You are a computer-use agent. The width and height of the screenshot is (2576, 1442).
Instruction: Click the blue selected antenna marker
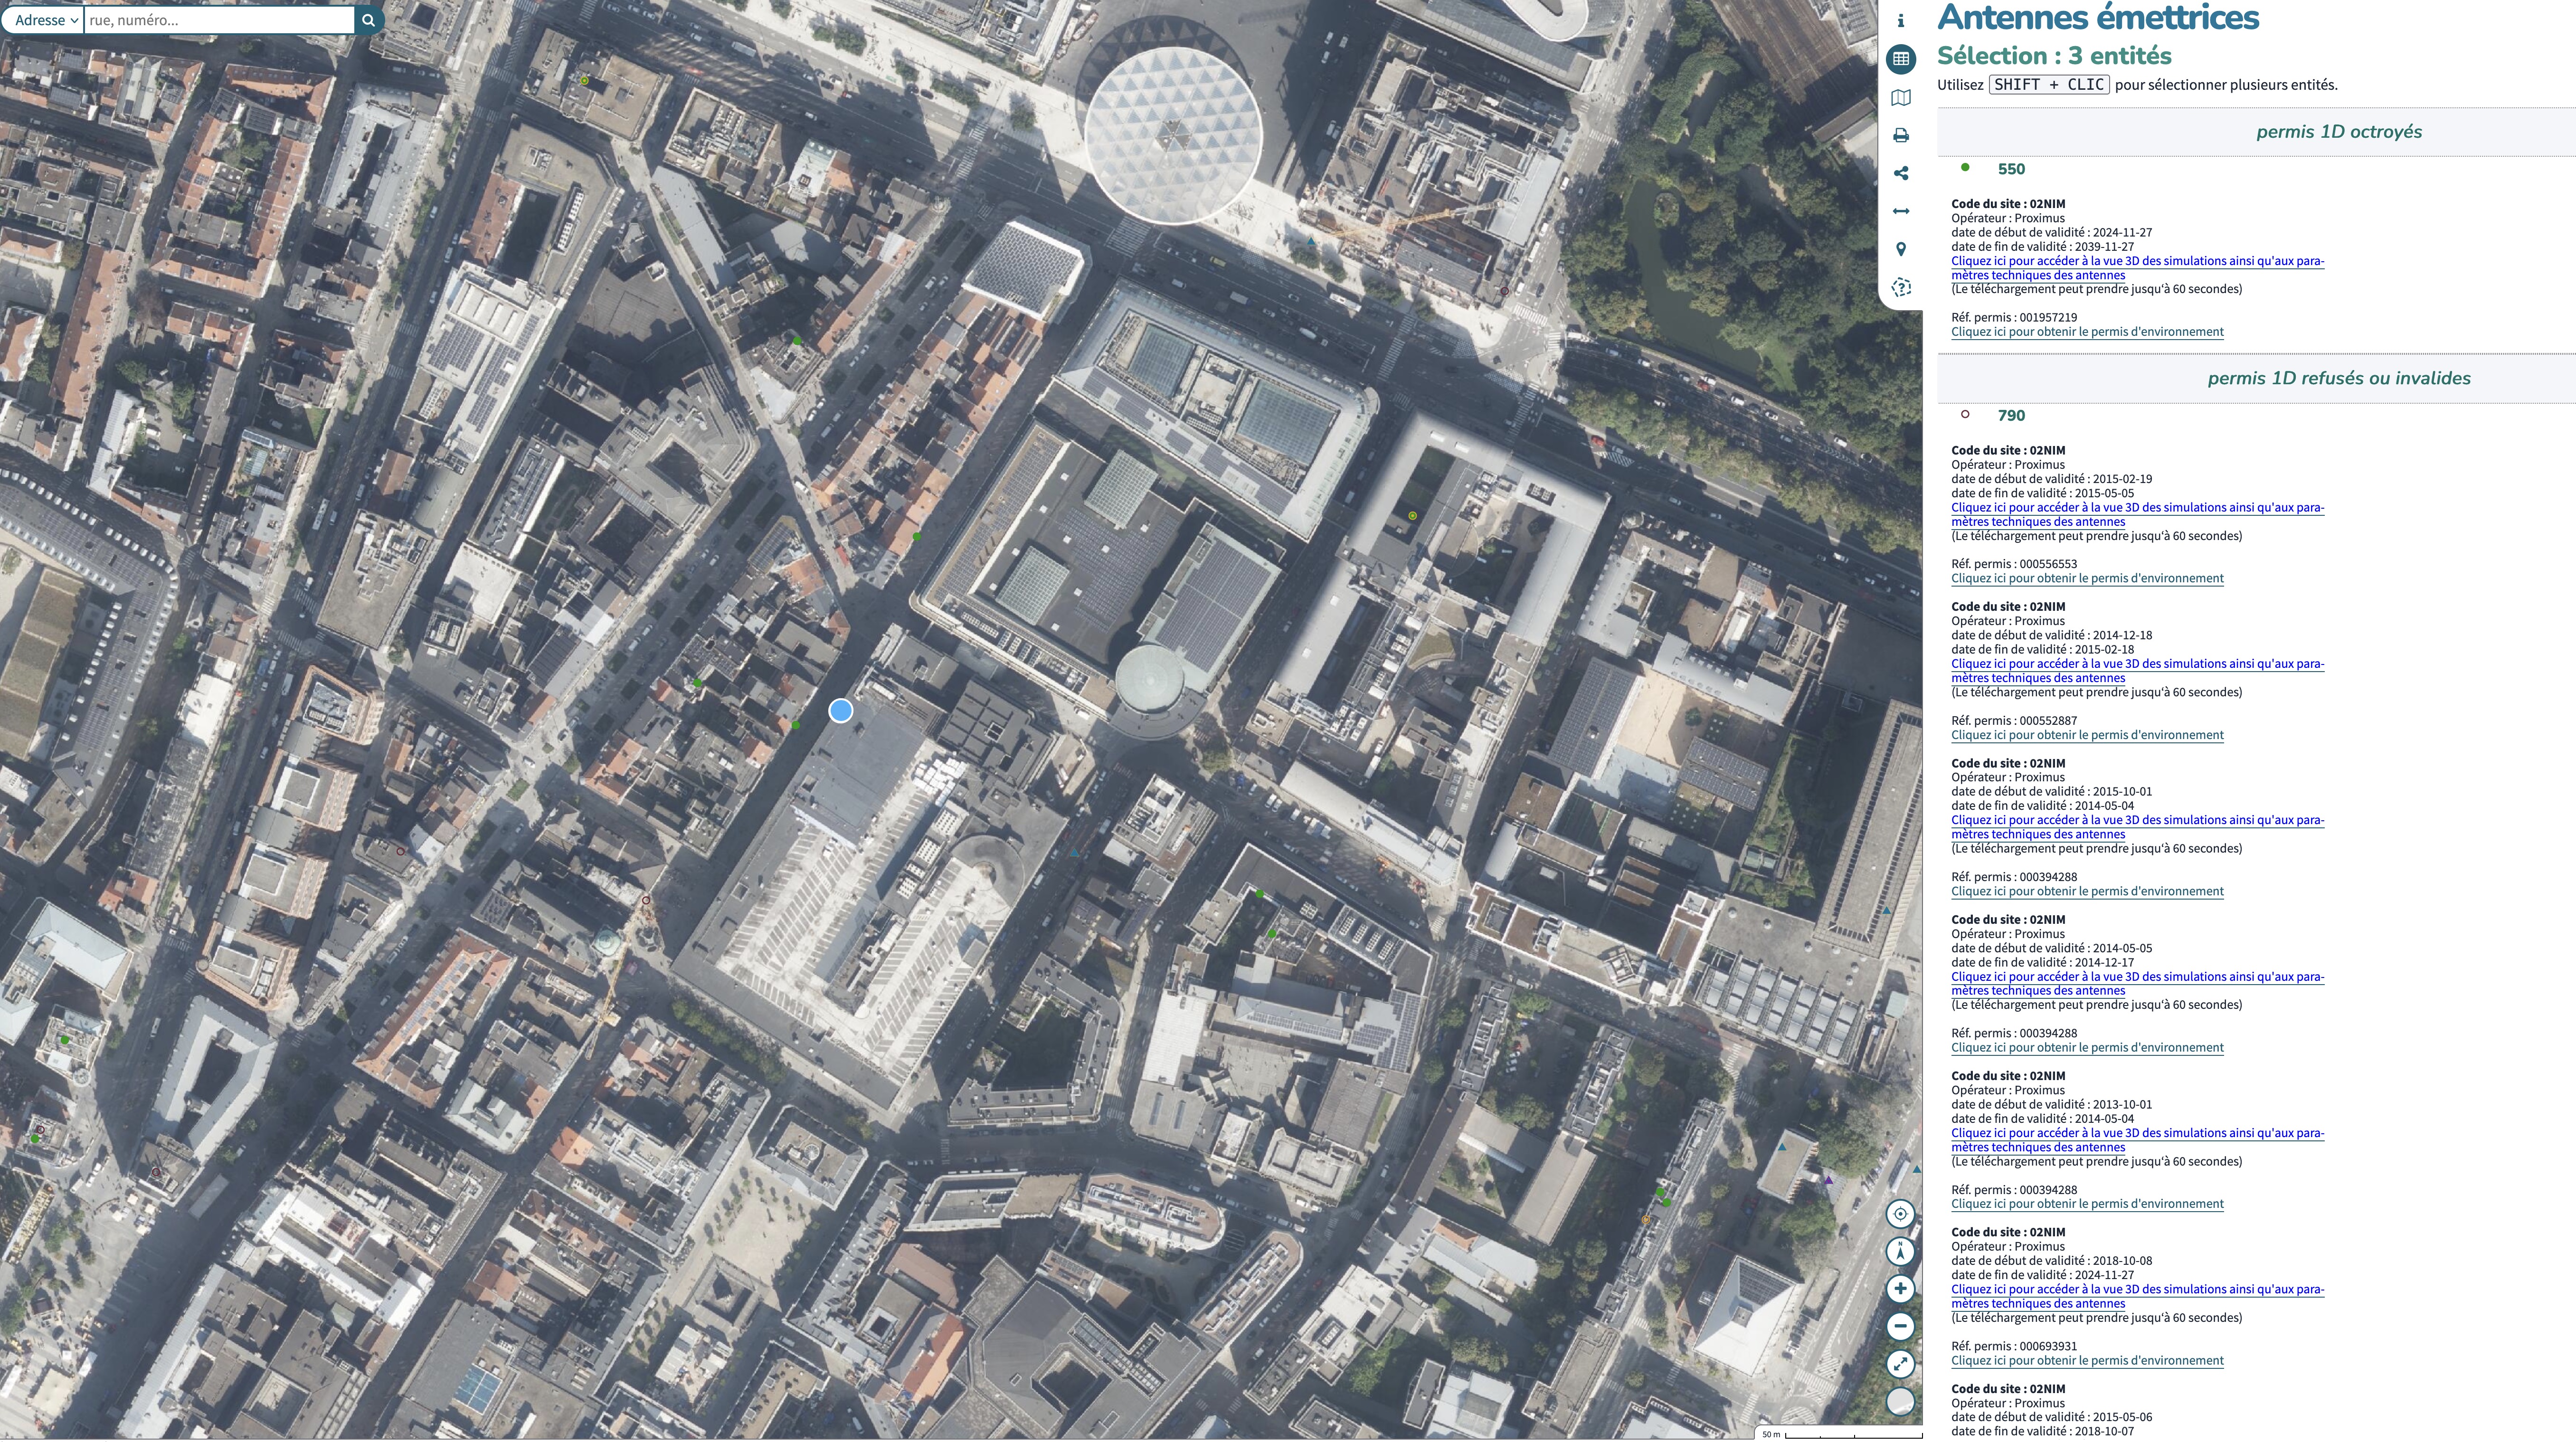(841, 711)
